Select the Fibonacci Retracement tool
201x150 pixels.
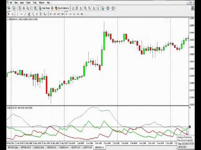pos(33,14)
